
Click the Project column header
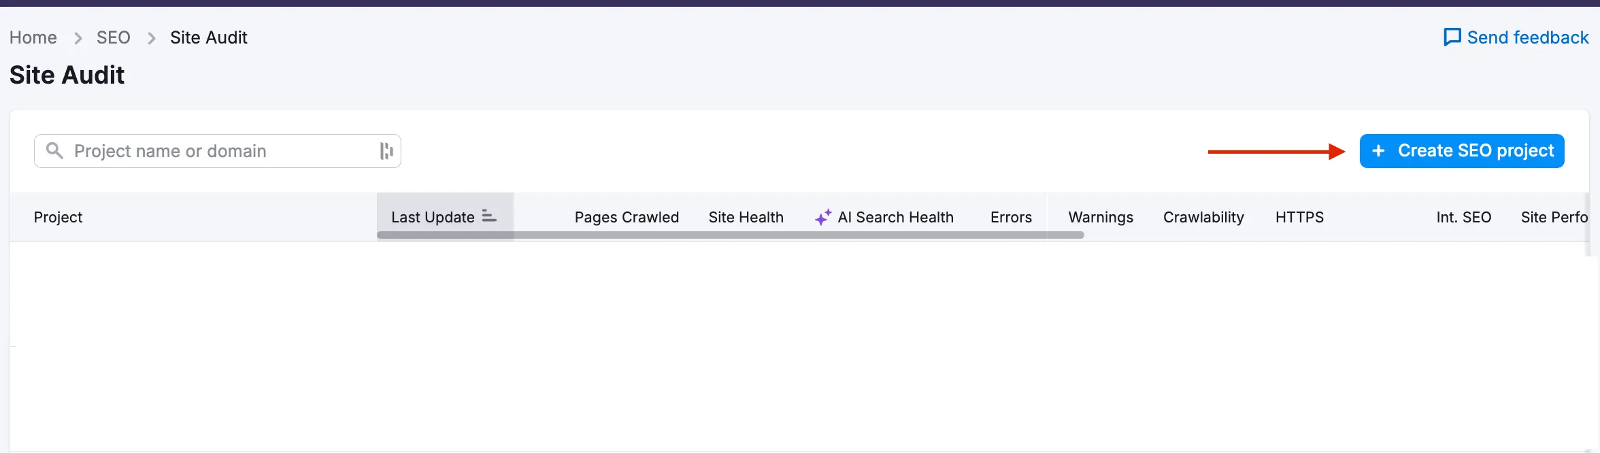click(x=58, y=217)
